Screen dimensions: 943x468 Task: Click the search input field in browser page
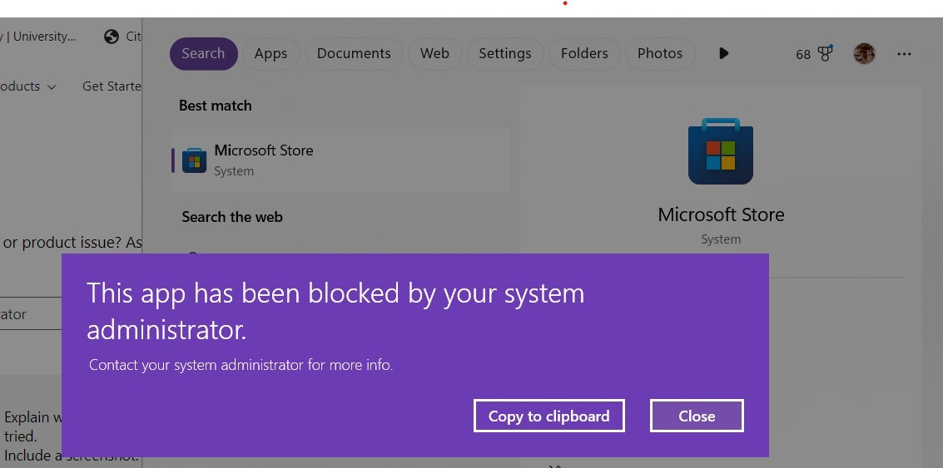coord(31,313)
